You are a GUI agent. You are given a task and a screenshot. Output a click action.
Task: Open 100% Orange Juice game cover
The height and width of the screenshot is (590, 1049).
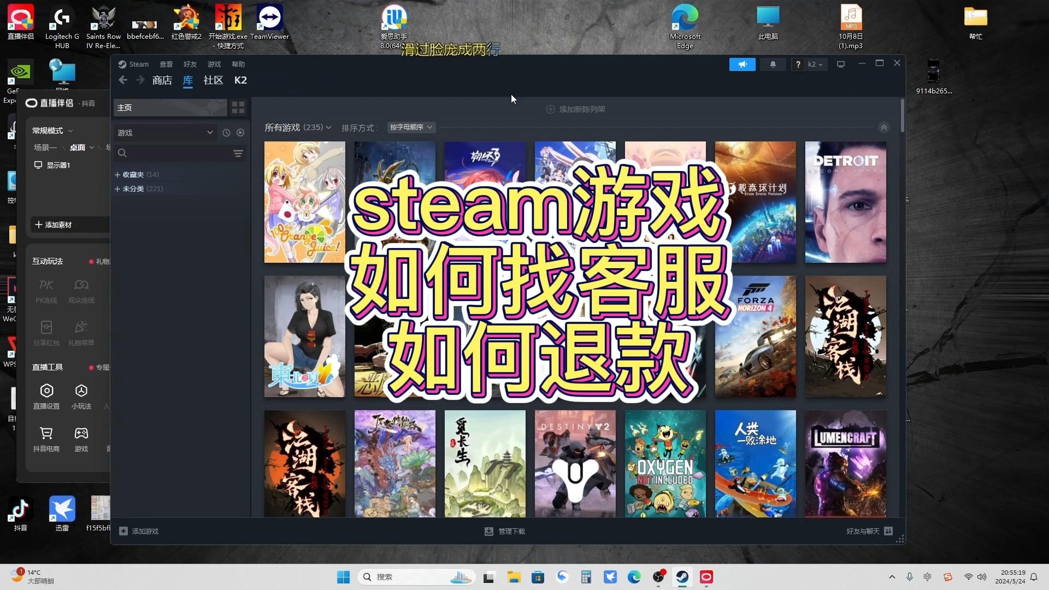[305, 202]
